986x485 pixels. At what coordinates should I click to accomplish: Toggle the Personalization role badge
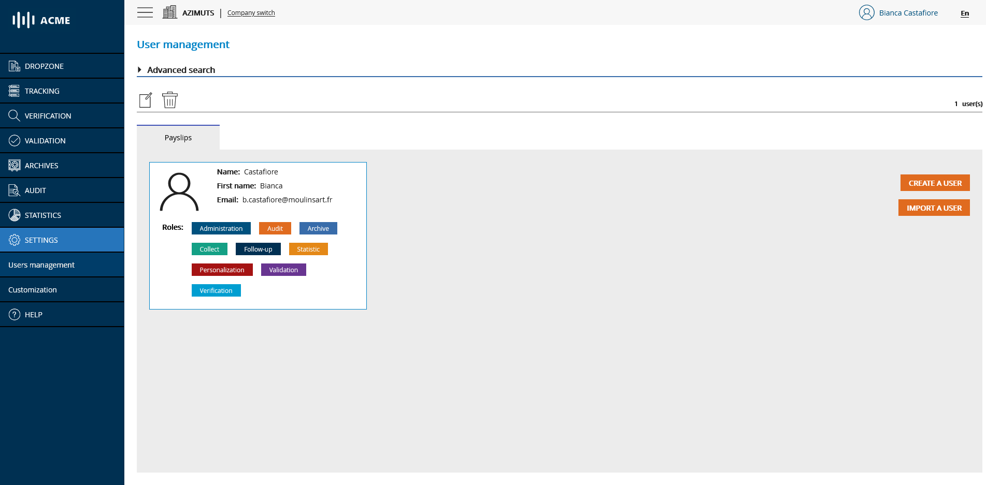[222, 270]
